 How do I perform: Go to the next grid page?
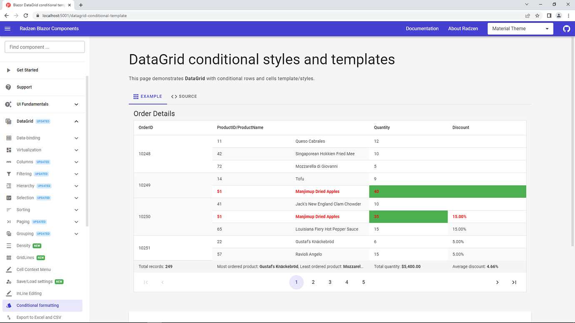497,282
